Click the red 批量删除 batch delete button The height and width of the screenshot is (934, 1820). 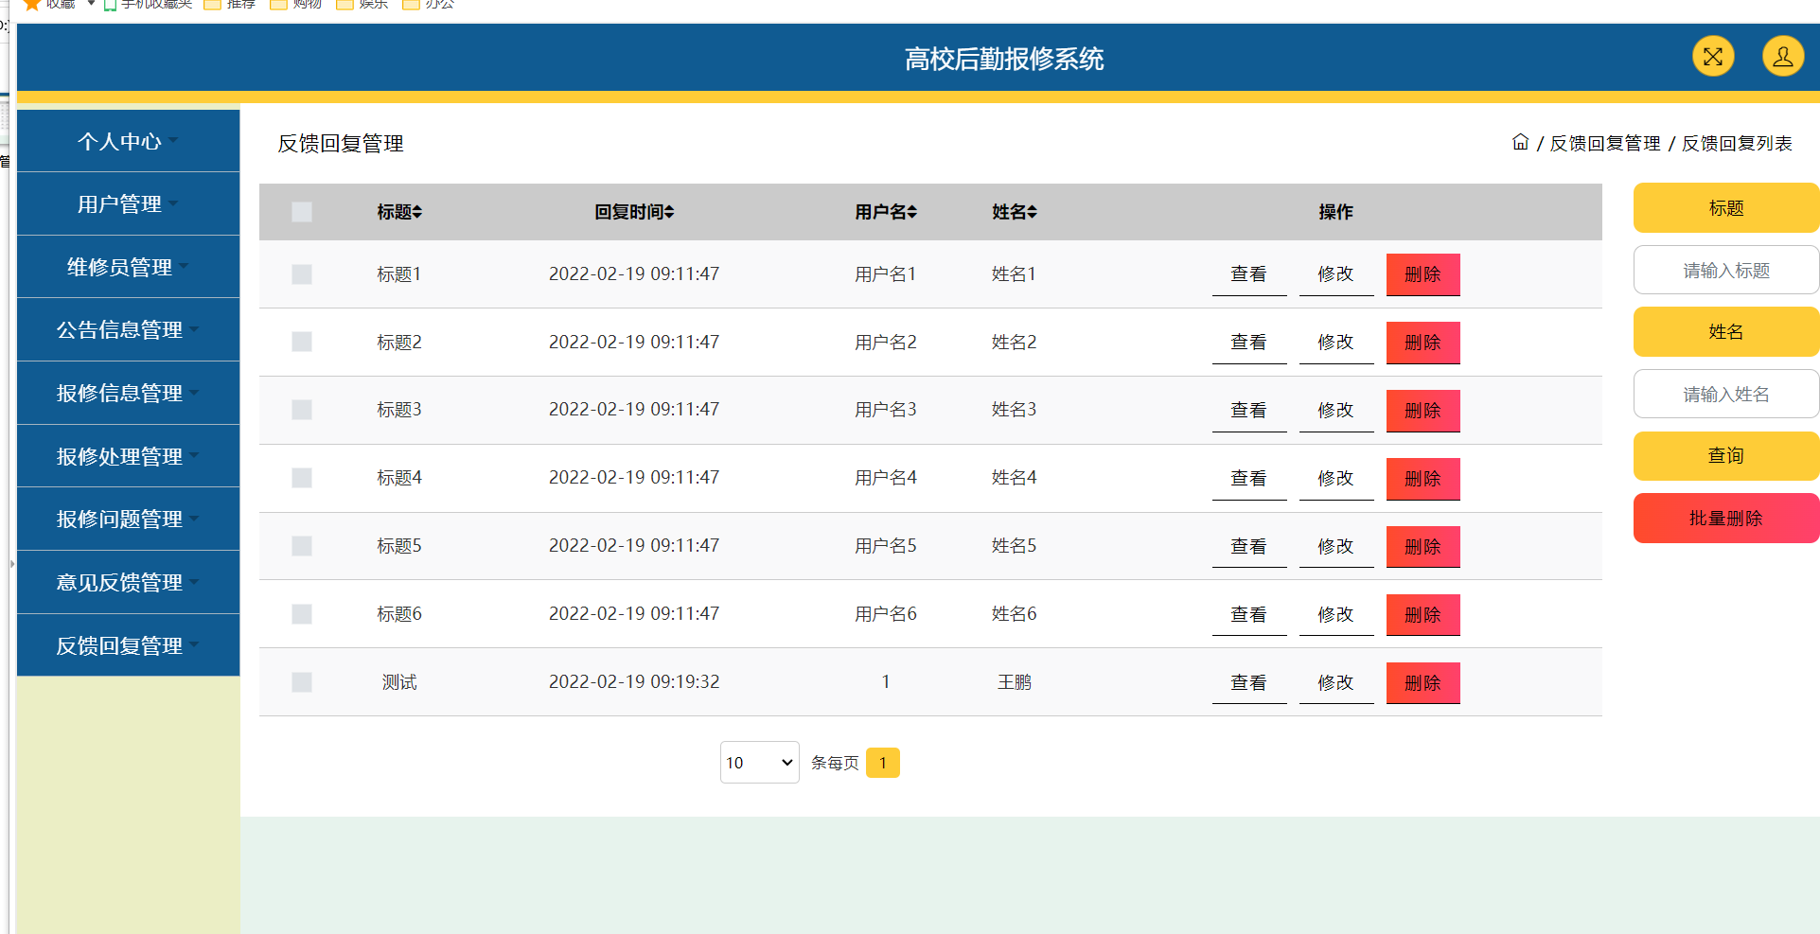(1725, 518)
